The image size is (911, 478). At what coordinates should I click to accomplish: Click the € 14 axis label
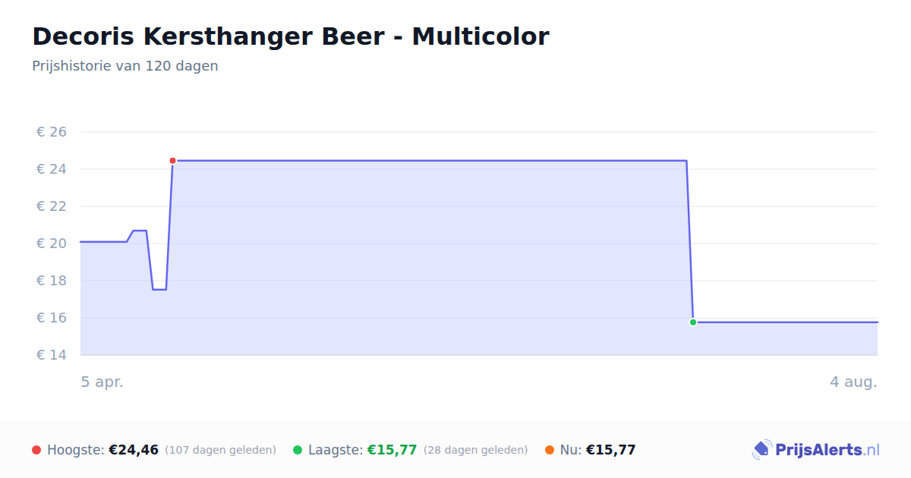pos(52,355)
